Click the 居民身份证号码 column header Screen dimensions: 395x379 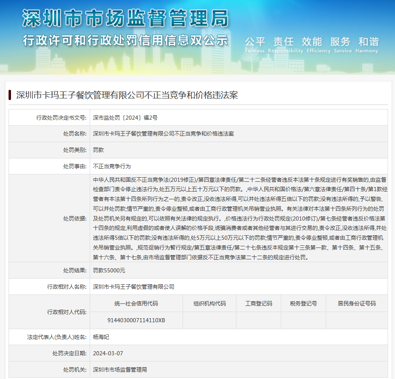click(x=356, y=303)
